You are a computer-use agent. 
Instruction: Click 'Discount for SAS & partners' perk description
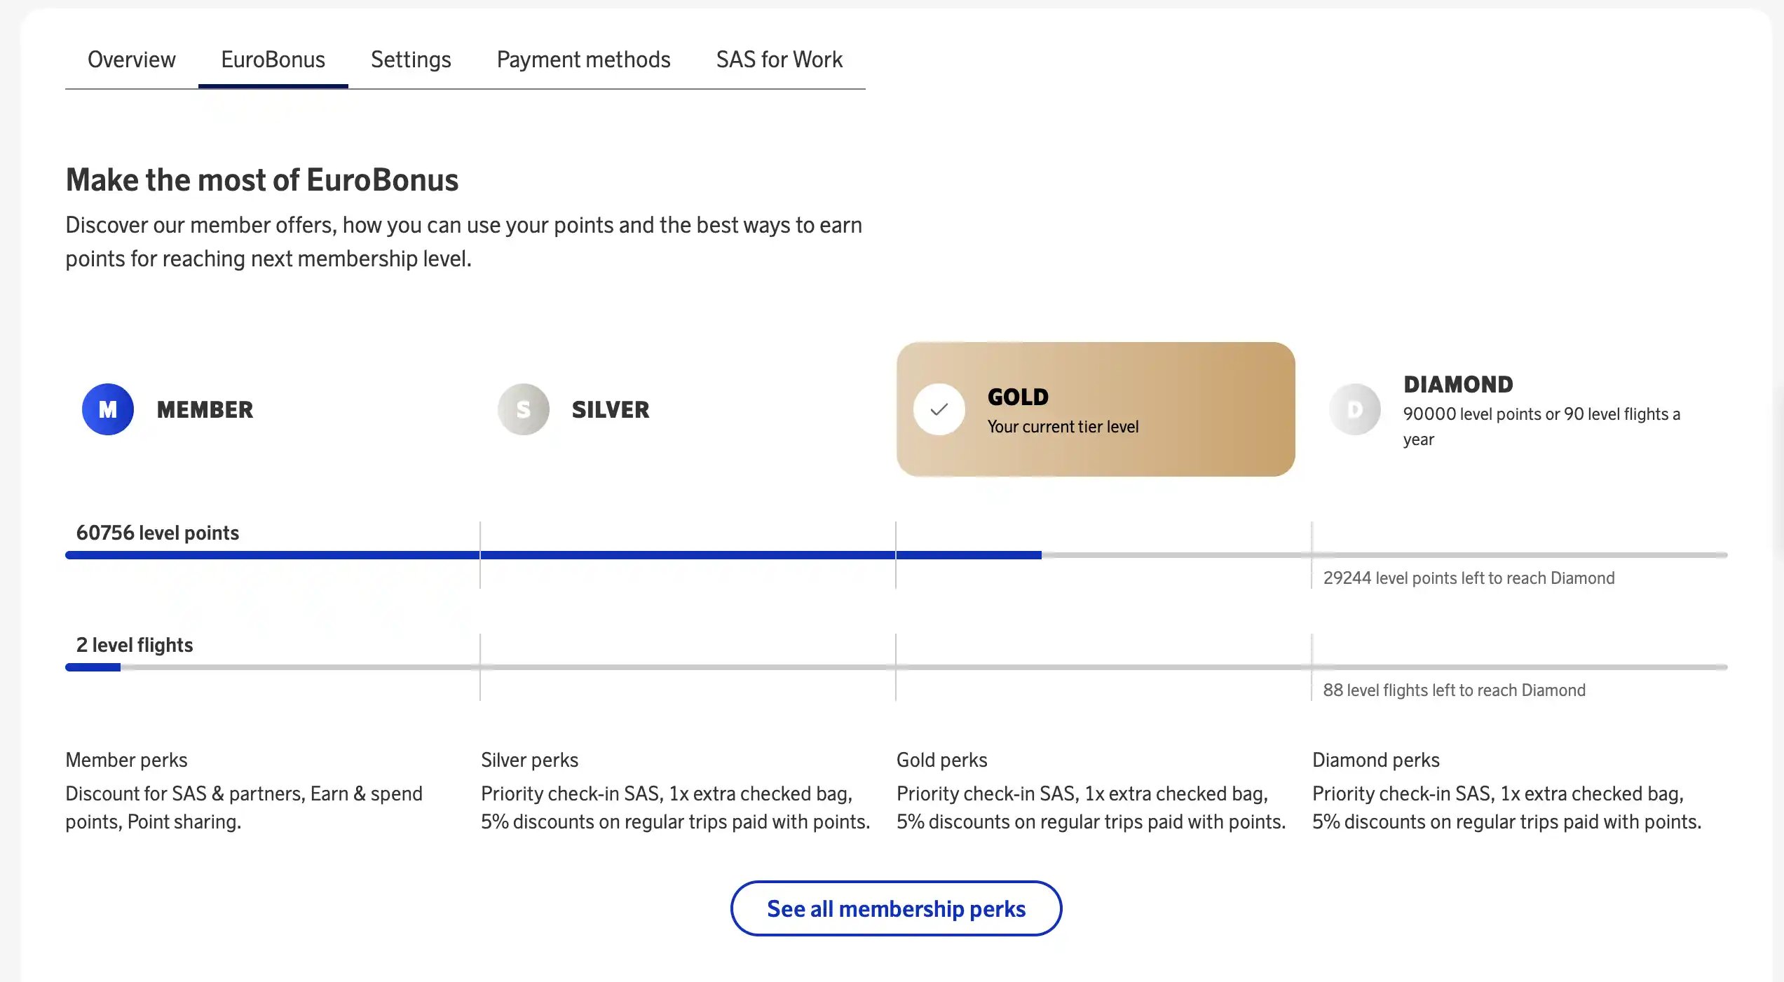pos(244,807)
